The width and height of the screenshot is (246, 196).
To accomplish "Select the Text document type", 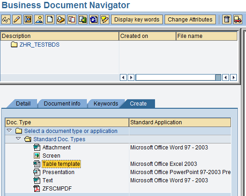I will tap(48, 180).
